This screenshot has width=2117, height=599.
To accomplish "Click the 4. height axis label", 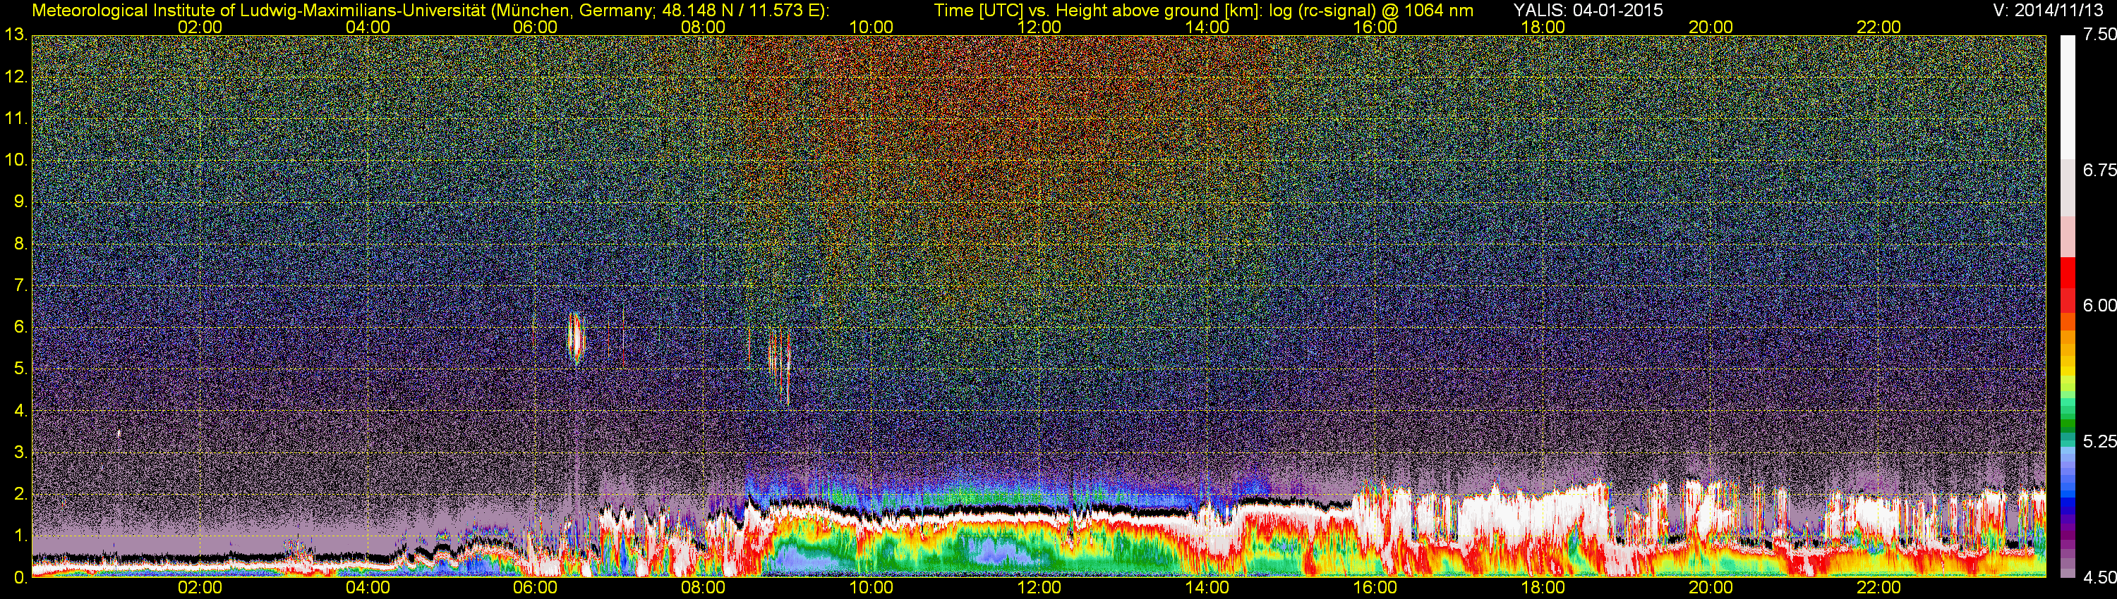I will (x=20, y=411).
